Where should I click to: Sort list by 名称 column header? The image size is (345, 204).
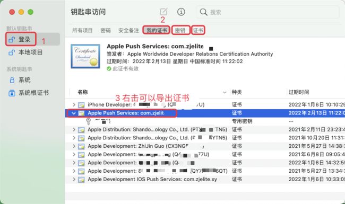(x=83, y=92)
